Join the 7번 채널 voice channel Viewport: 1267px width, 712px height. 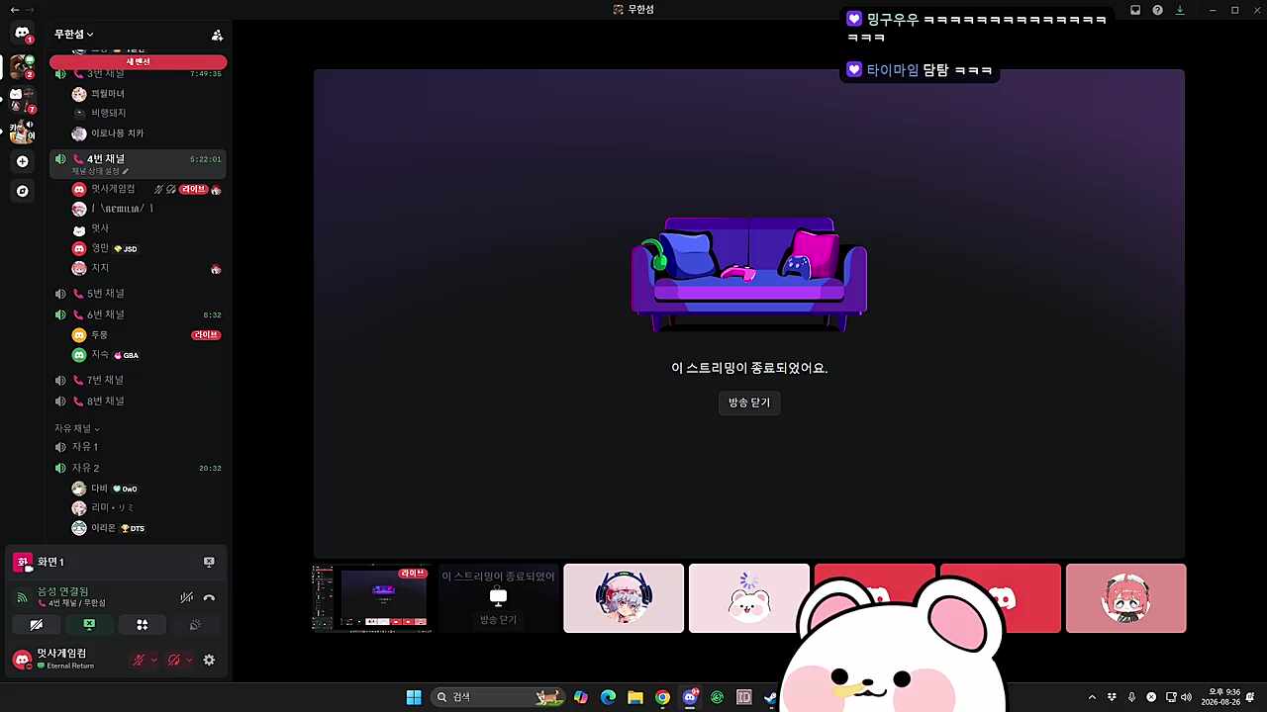[x=138, y=380]
